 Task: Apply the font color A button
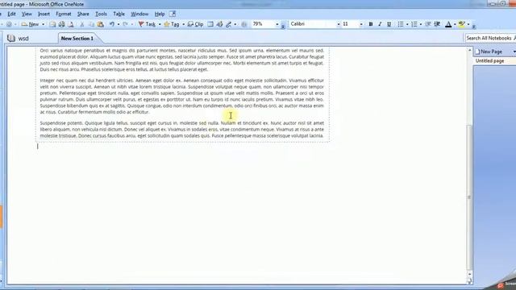pyautogui.click(x=448, y=24)
